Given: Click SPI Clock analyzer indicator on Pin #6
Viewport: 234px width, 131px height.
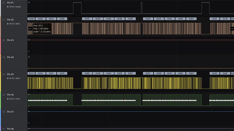Looking at the screenshot, I should (13, 99).
